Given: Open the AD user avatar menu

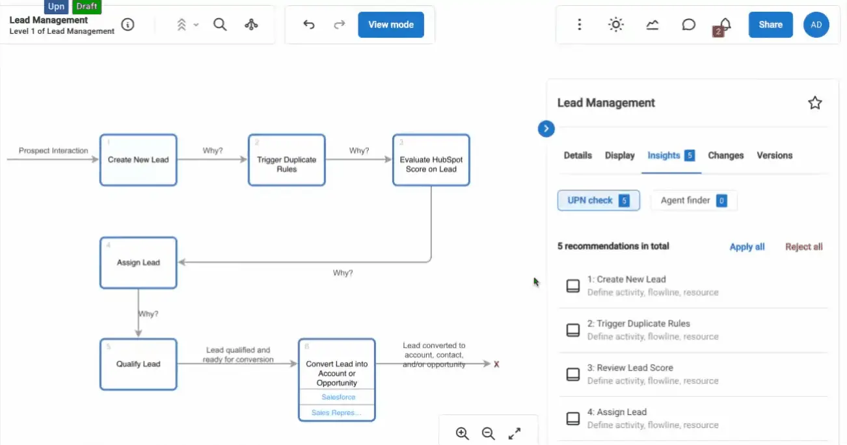Looking at the screenshot, I should tap(816, 25).
